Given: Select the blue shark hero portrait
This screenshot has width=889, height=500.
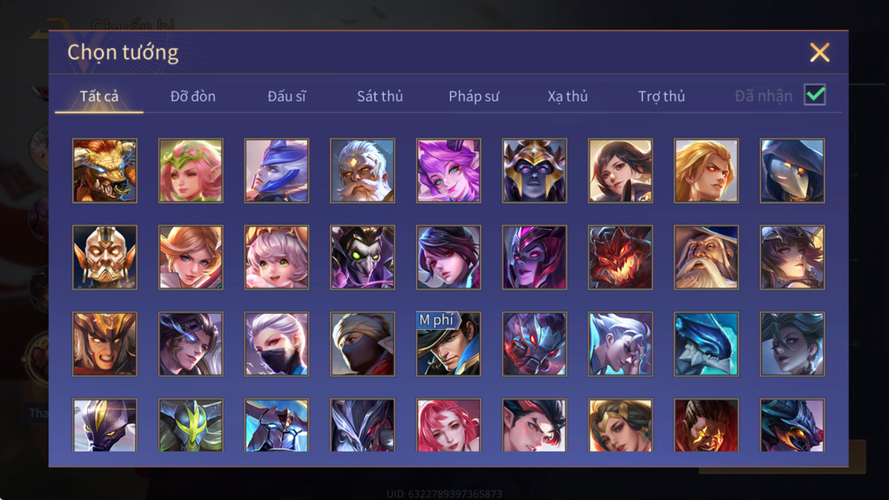Looking at the screenshot, I should 706,344.
